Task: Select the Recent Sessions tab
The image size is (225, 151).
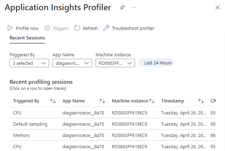Action: pos(27,38)
